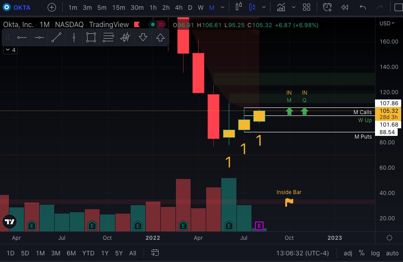The height and width of the screenshot is (262, 403).
Task: Select the bars chart style icon
Action: point(239,7)
